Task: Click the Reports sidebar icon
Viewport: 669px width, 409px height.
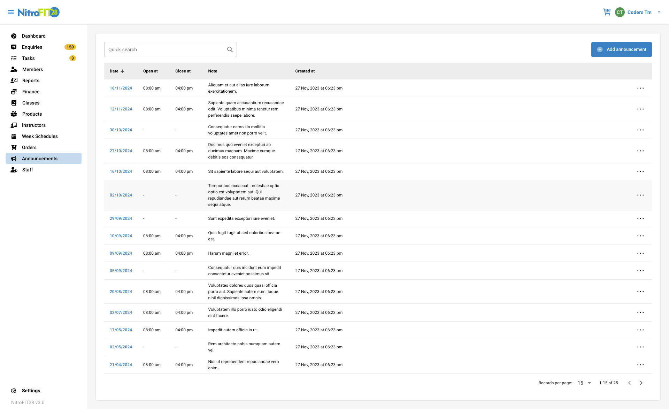Action: [14, 80]
